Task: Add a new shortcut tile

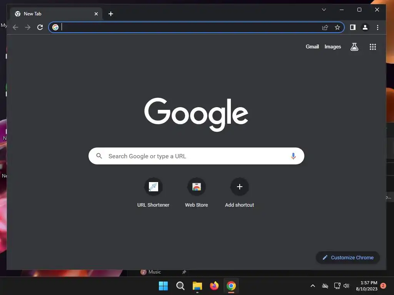Action: tap(239, 193)
